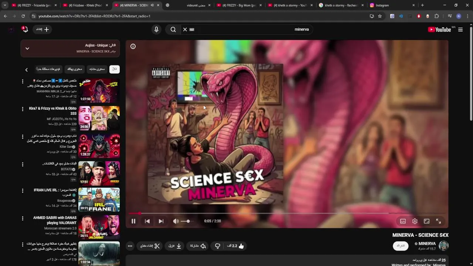The image size is (473, 266).
Task: Bookmark this page with star icon
Action: 380,16
